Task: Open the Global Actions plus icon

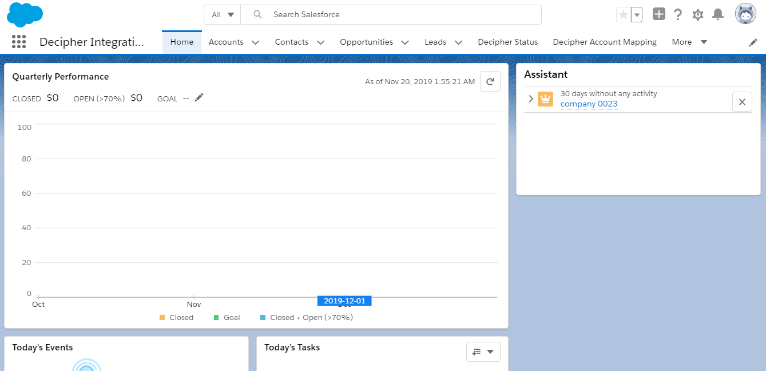Action: coord(659,14)
